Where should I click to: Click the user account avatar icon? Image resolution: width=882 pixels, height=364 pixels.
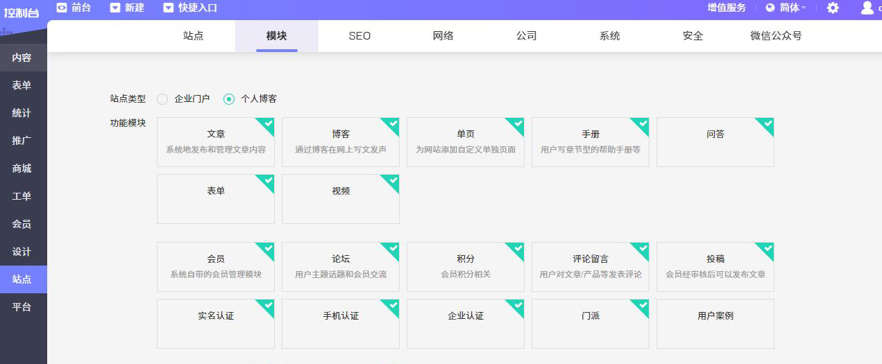click(867, 8)
